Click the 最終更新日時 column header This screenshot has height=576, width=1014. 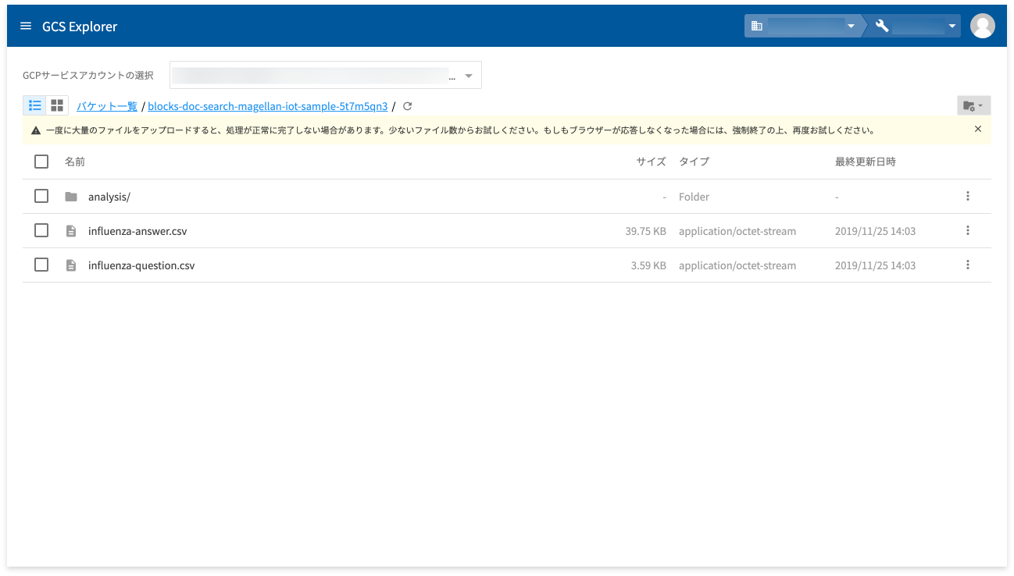pos(866,162)
